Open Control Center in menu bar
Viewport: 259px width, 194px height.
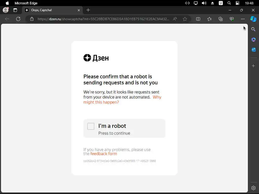pyautogui.click(x=237, y=3)
